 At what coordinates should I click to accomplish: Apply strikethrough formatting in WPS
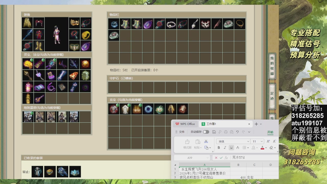238,147
